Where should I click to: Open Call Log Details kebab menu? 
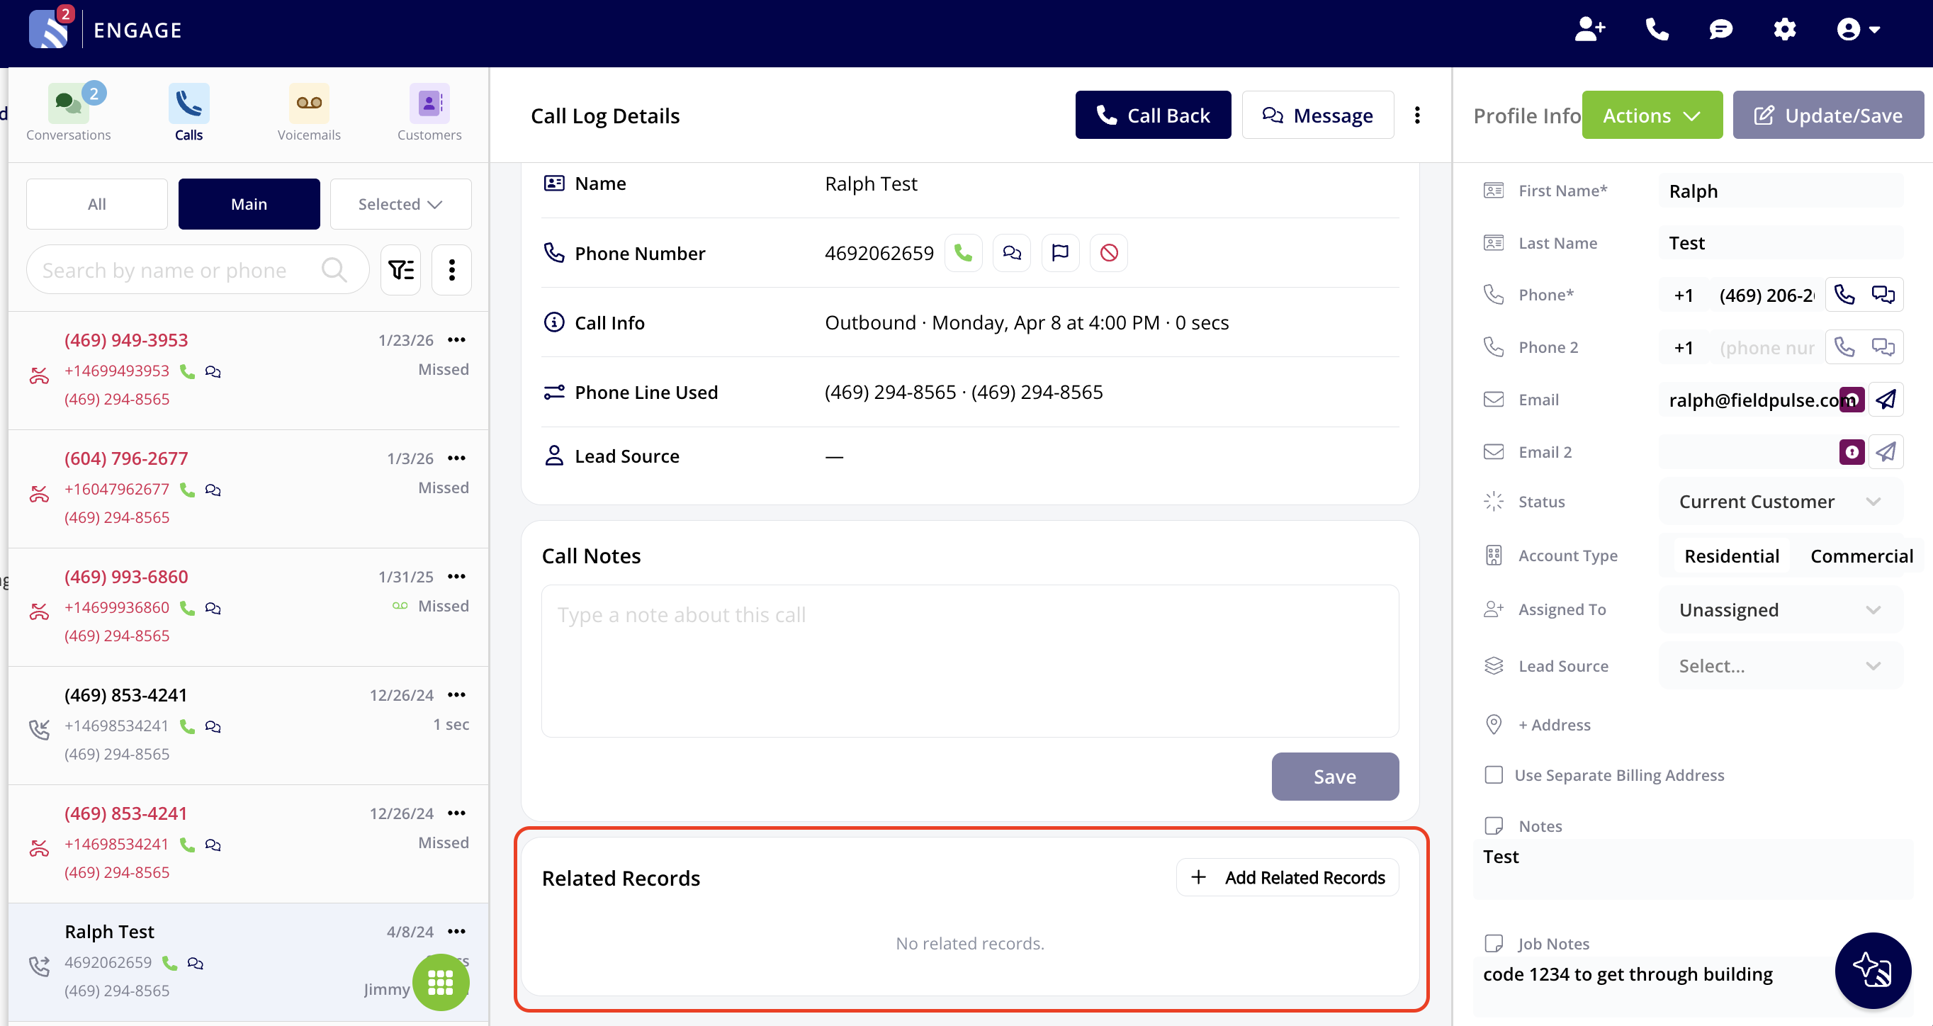click(x=1416, y=115)
